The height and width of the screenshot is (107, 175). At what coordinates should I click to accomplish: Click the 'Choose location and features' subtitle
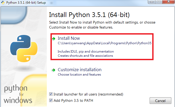79,75
